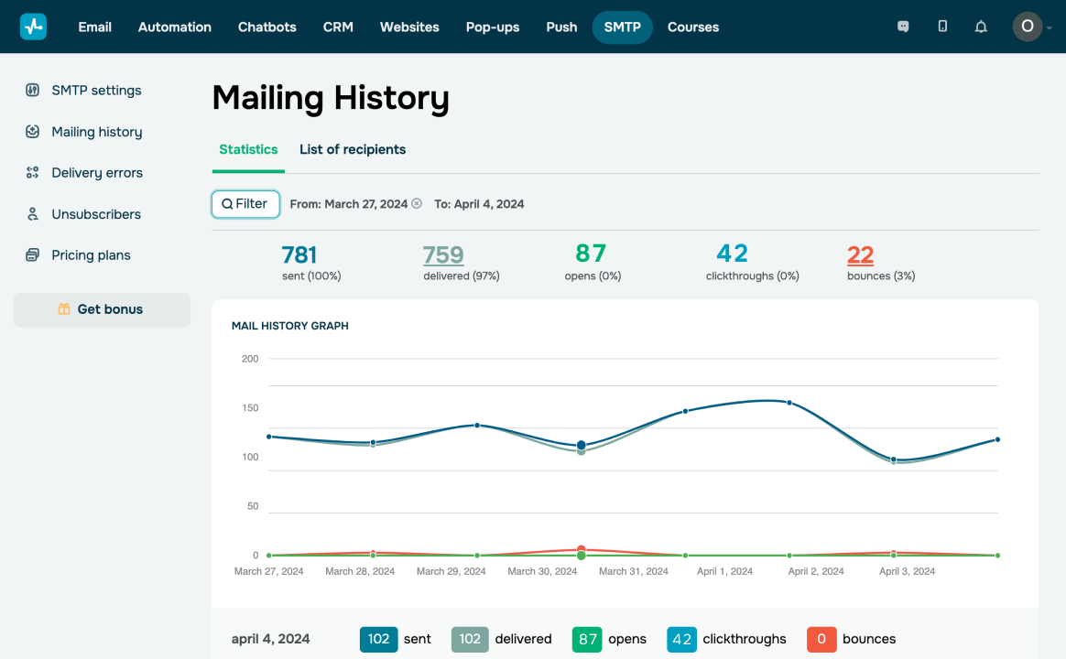Click the 22 bounces count link

[x=860, y=254]
